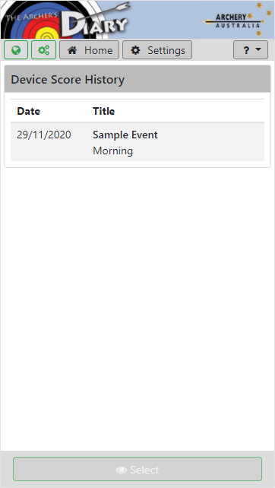
Task: Click the Sample Event title text
Action: click(125, 135)
